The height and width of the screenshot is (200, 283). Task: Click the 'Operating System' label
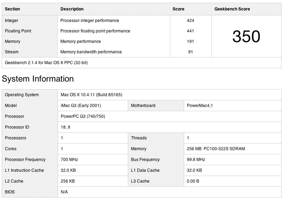click(22, 95)
